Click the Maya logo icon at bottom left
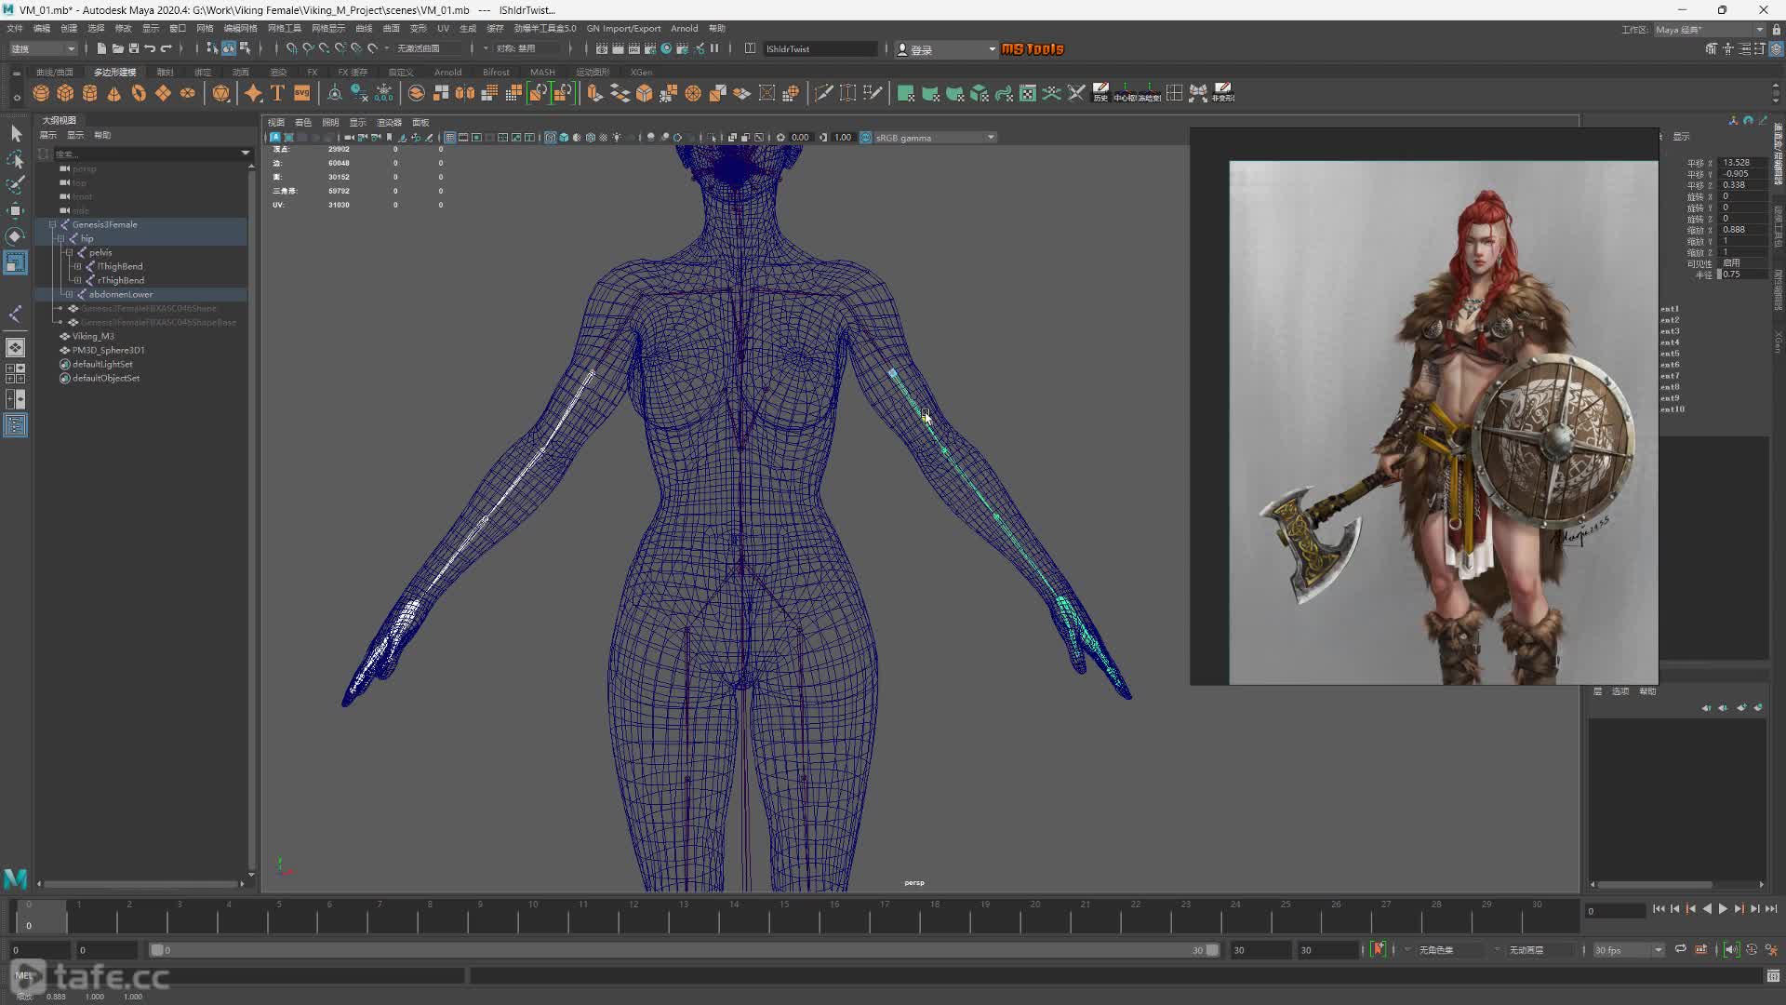Image resolution: width=1786 pixels, height=1005 pixels. pyautogui.click(x=16, y=878)
